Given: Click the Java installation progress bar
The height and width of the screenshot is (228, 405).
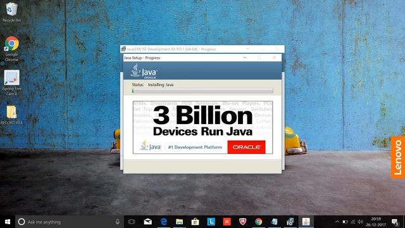Looking at the screenshot, I should [x=202, y=91].
